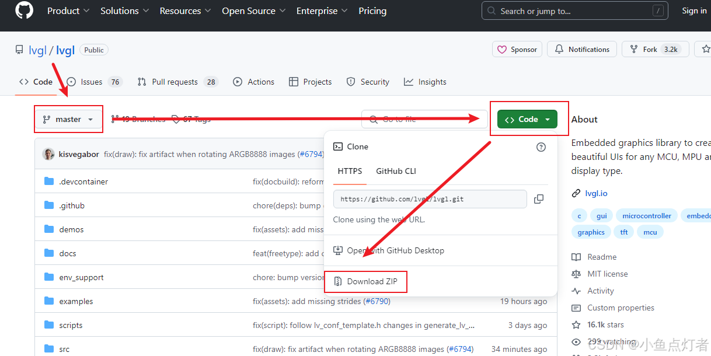The width and height of the screenshot is (711, 356).
Task: Expand the Open Source menu
Action: 254,11
